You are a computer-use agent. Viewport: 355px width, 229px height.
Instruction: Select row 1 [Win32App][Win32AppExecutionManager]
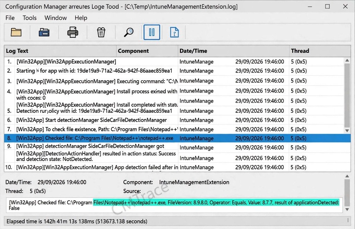(174, 62)
